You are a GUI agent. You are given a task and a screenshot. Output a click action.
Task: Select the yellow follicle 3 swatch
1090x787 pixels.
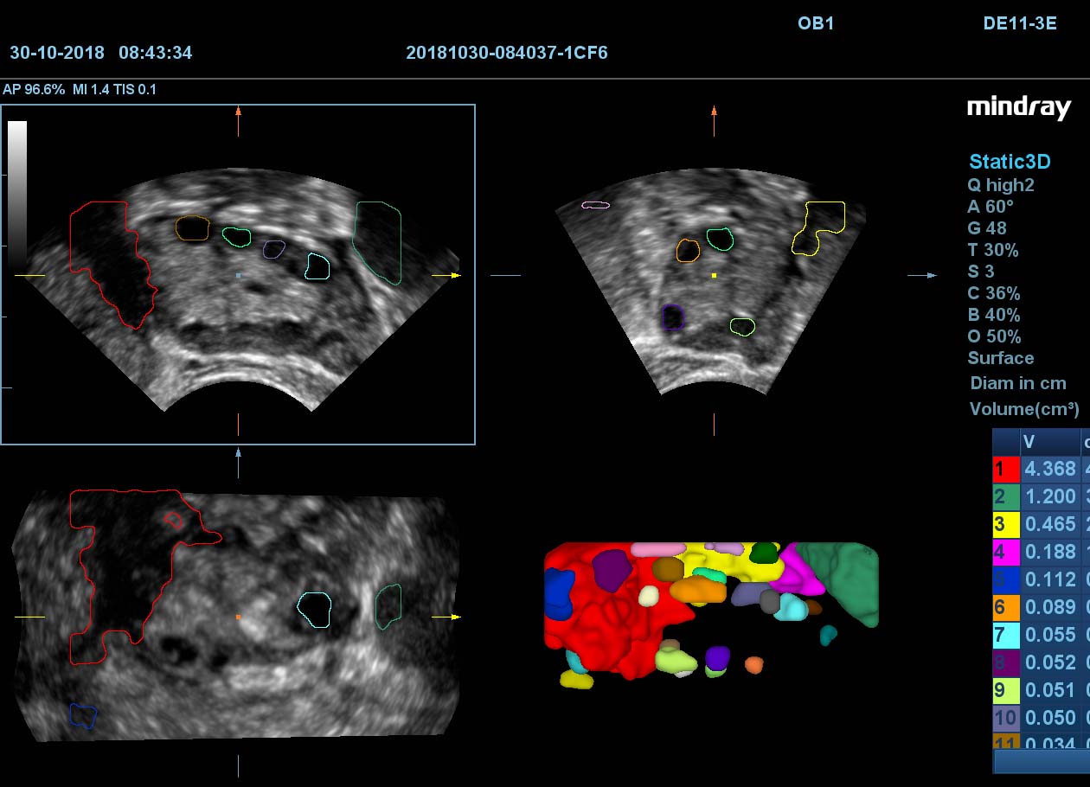[1005, 524]
